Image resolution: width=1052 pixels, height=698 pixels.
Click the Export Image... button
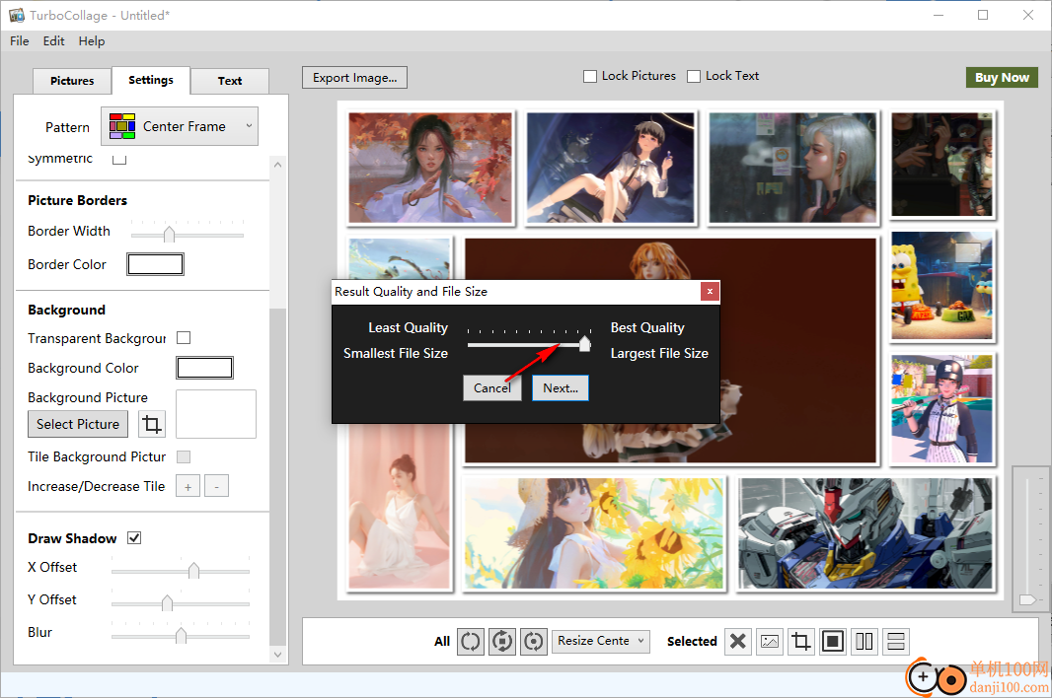tap(355, 78)
